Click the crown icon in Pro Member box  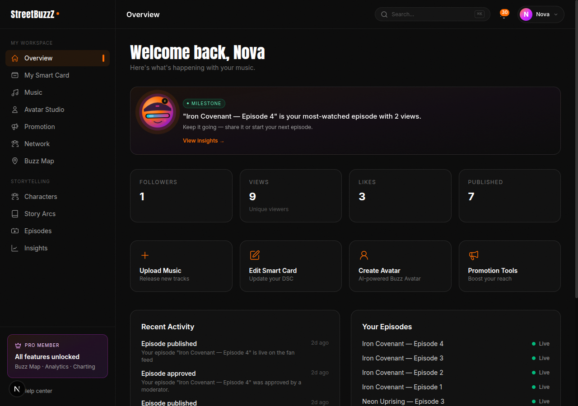pyautogui.click(x=19, y=345)
